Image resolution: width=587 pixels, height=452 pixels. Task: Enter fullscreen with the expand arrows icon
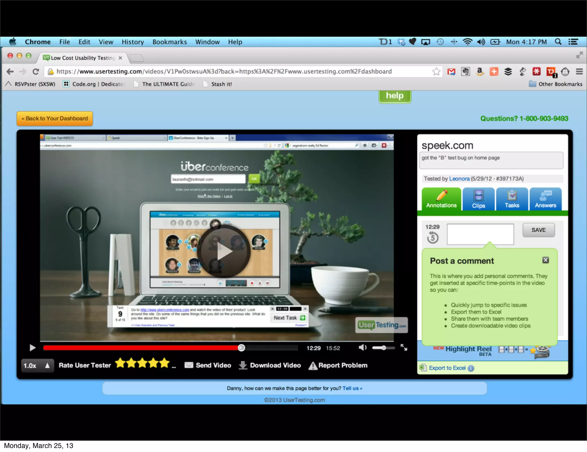coord(404,348)
